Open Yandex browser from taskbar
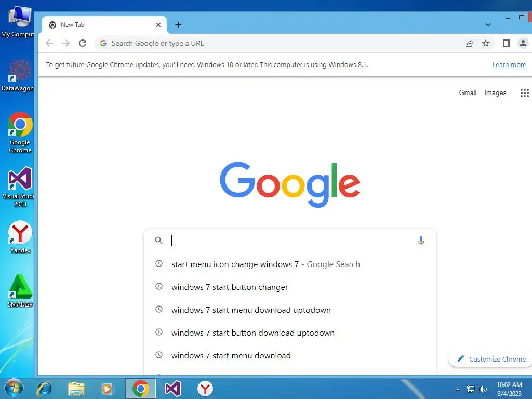This screenshot has height=399, width=532. 205,389
